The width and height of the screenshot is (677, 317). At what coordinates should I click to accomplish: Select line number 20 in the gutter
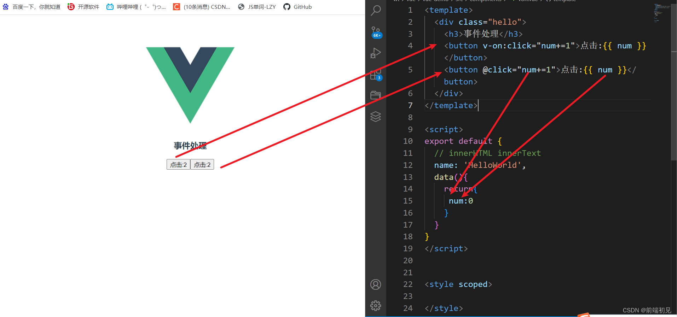click(408, 261)
